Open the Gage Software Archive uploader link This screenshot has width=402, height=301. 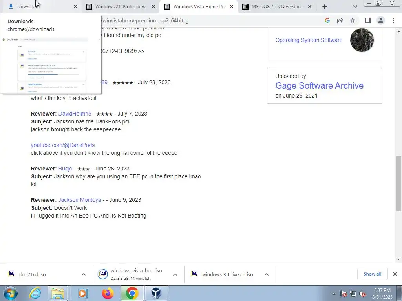click(x=319, y=85)
